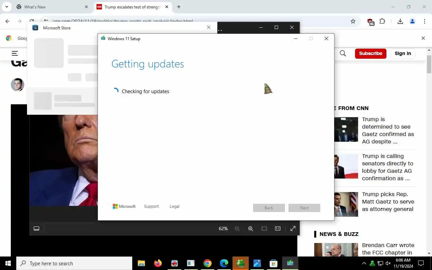This screenshot has height=270, width=432.
Task: Open Chrome downloads
Action: tap(400, 21)
